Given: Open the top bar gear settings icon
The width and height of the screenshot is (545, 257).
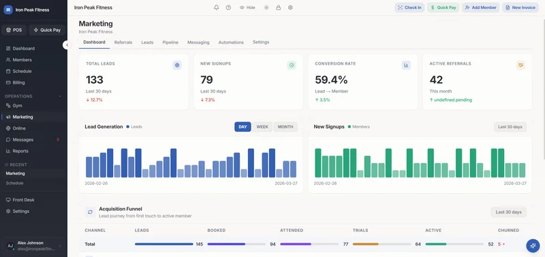Looking at the screenshot, I should pos(291,7).
